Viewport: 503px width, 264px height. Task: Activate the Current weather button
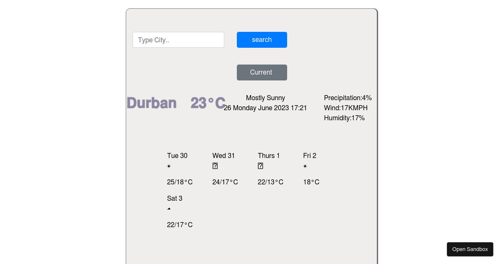tap(262, 72)
